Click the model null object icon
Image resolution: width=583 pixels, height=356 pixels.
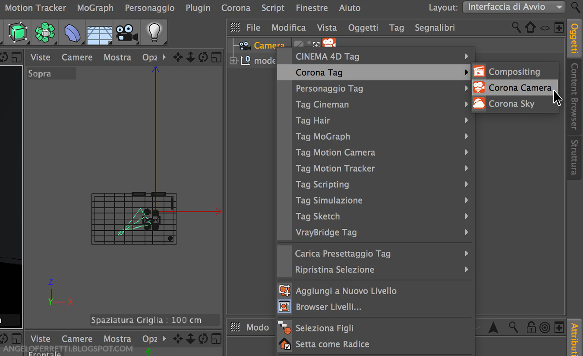[x=246, y=60]
